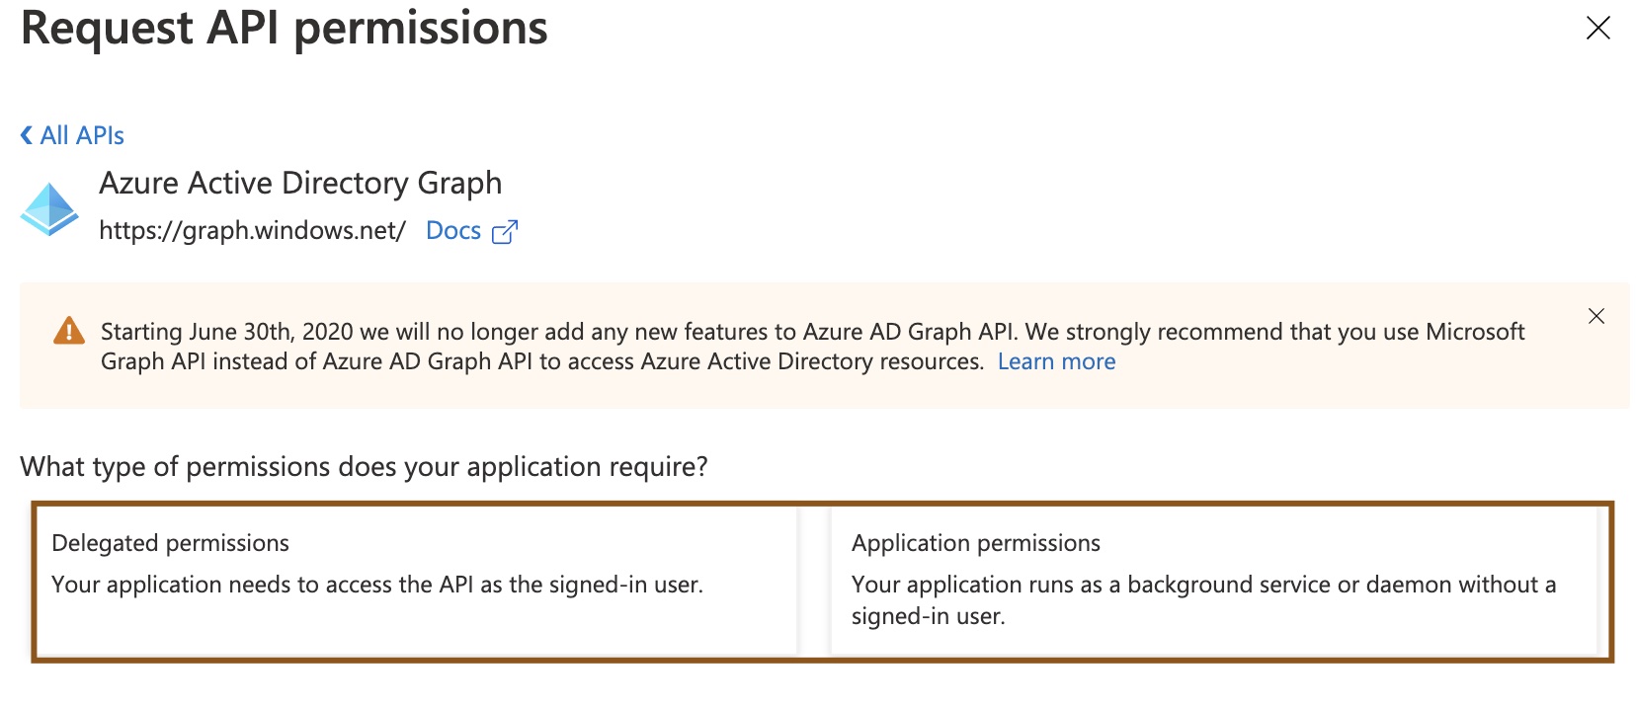1636x707 pixels.
Task: Click the background service or daemon description
Action: tap(1200, 584)
